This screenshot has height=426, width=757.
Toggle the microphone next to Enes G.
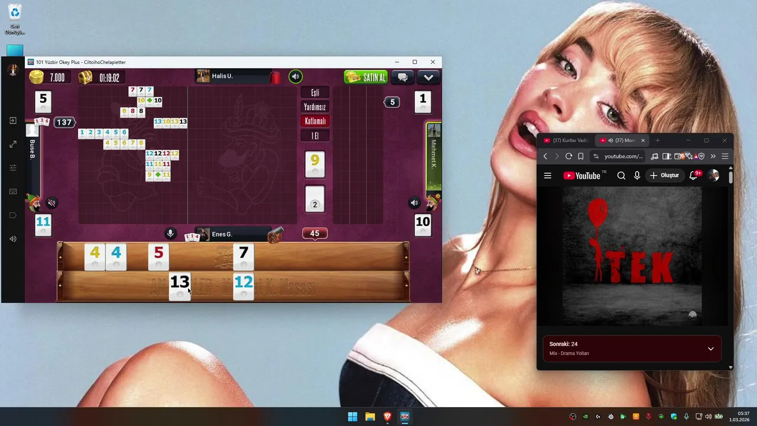click(x=170, y=234)
